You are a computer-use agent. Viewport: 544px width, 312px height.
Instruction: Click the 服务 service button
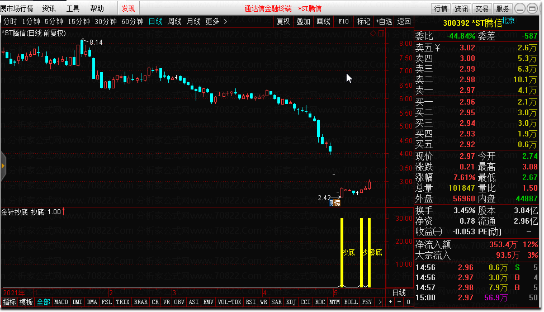(503, 8)
